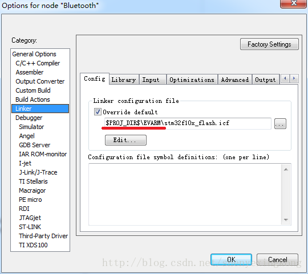This screenshot has width=308, height=274.
Task: Click symbol definitions scrollbar up arrow
Action: pos(286,169)
